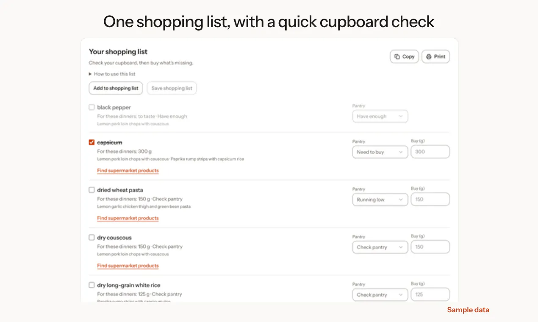Click the Save shopping list button
The image size is (538, 322).
pos(172,88)
